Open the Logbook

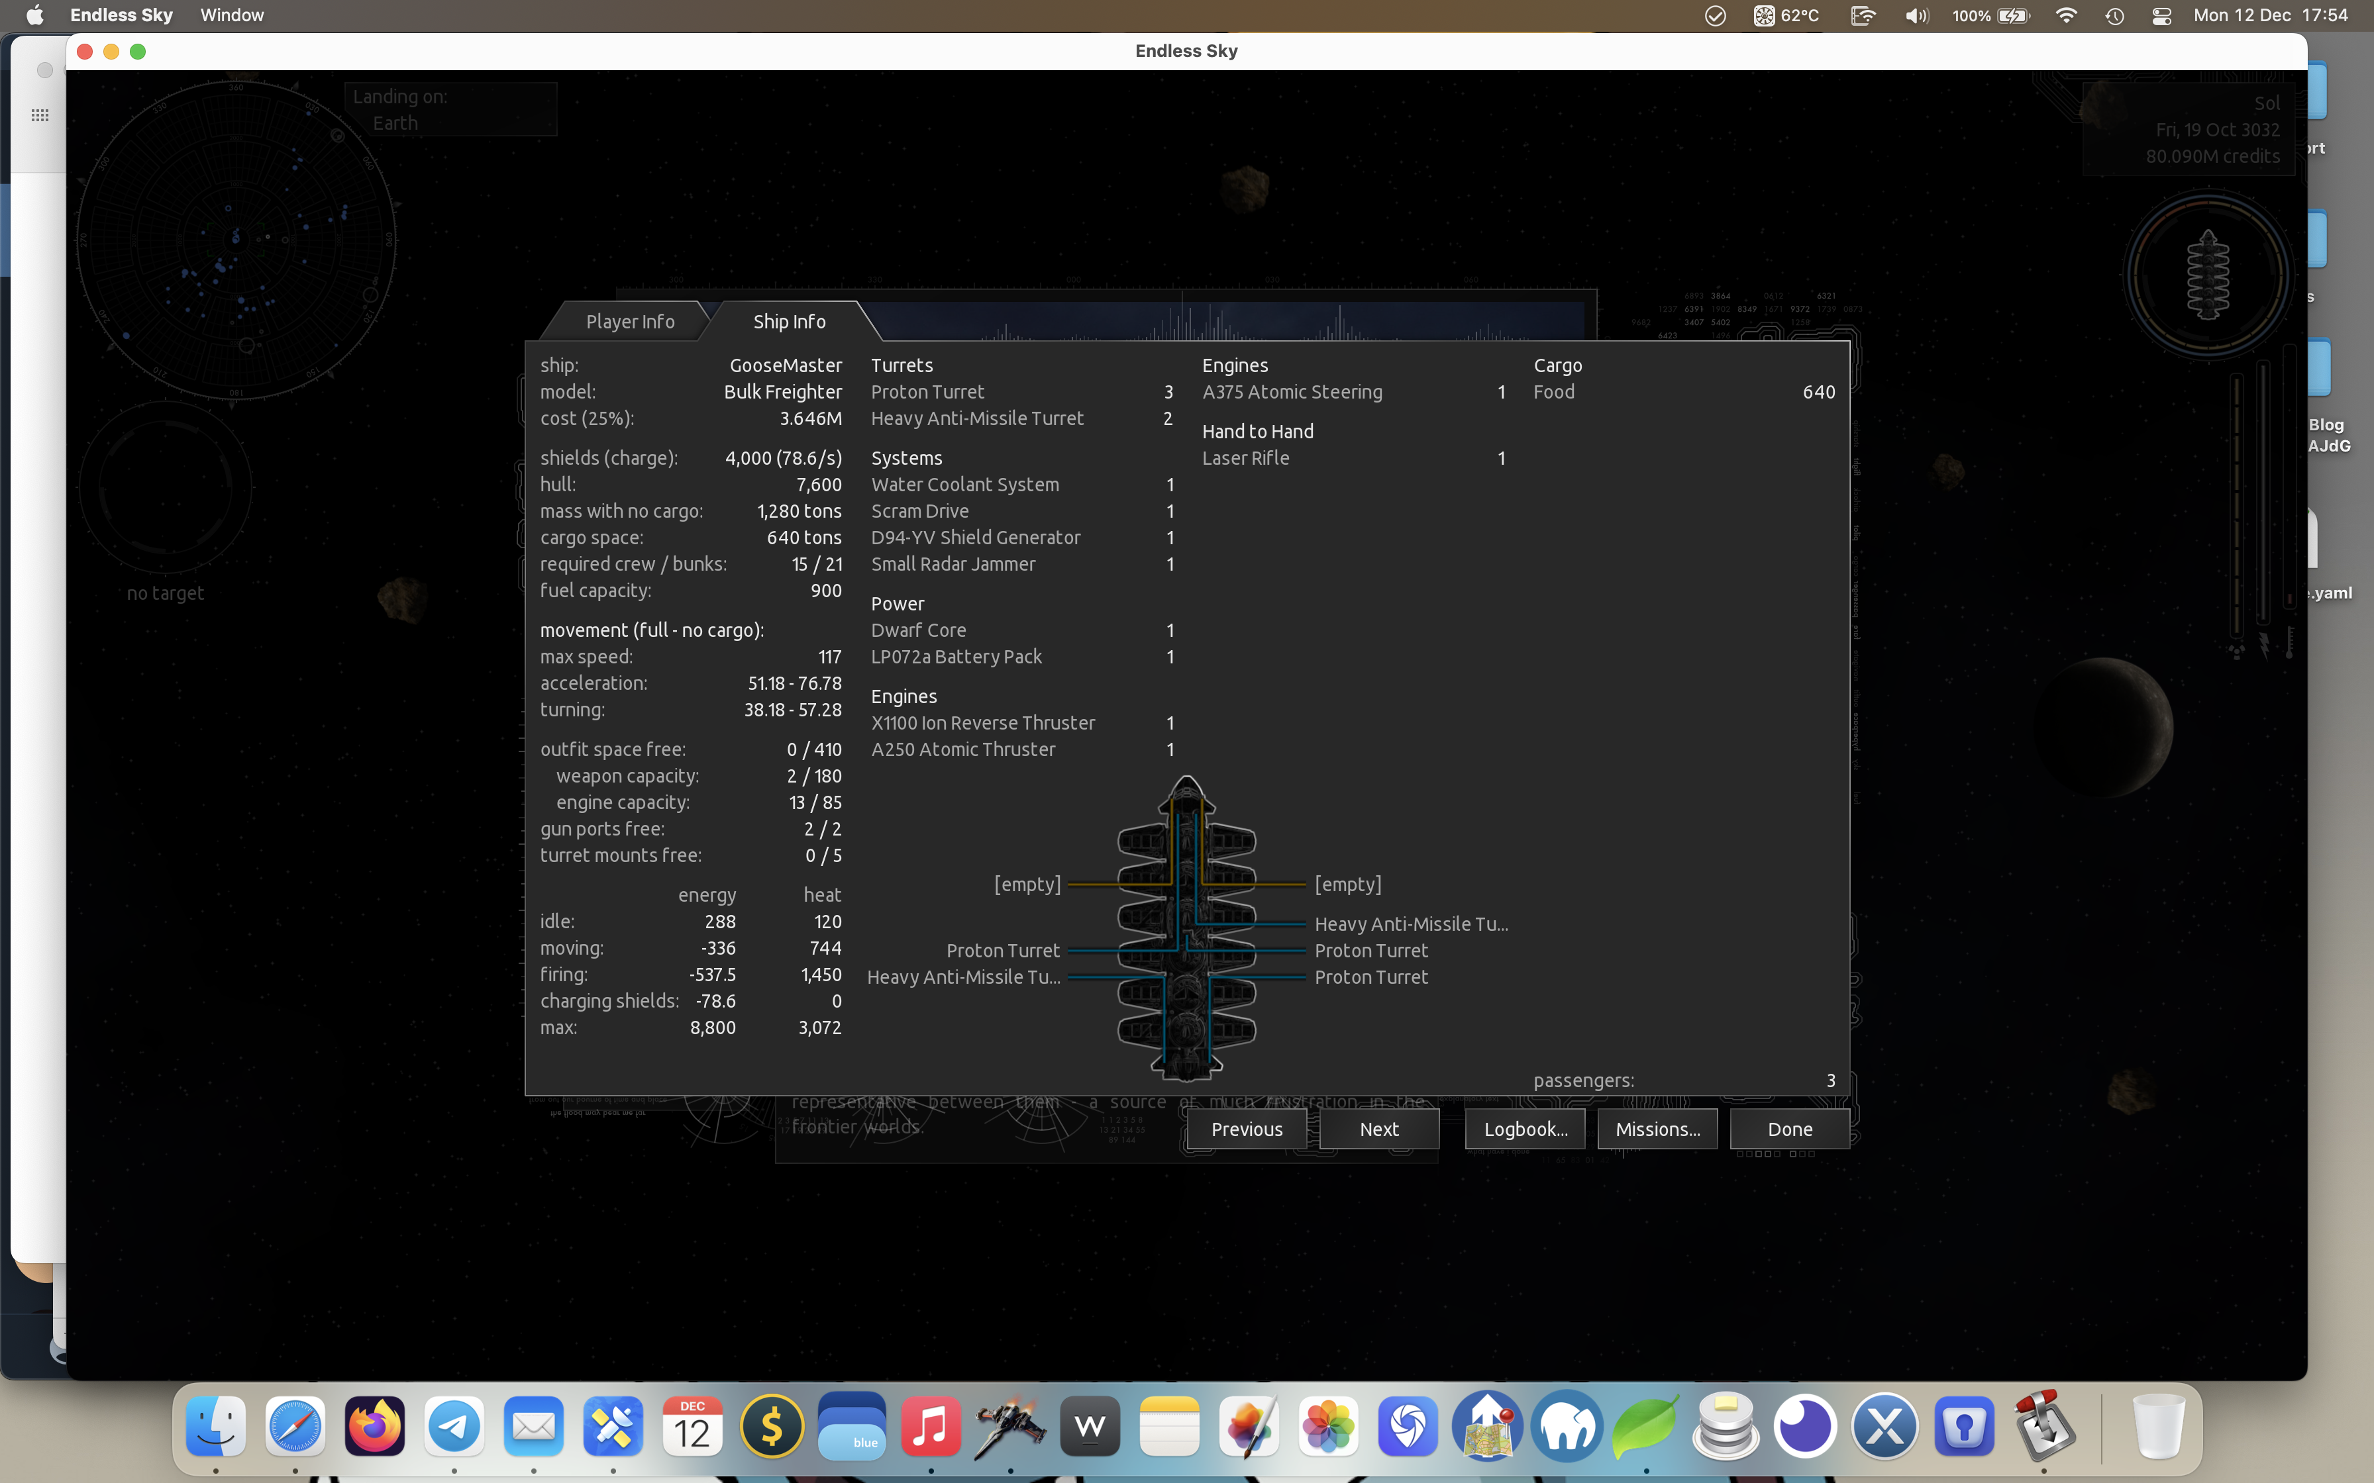click(x=1523, y=1129)
